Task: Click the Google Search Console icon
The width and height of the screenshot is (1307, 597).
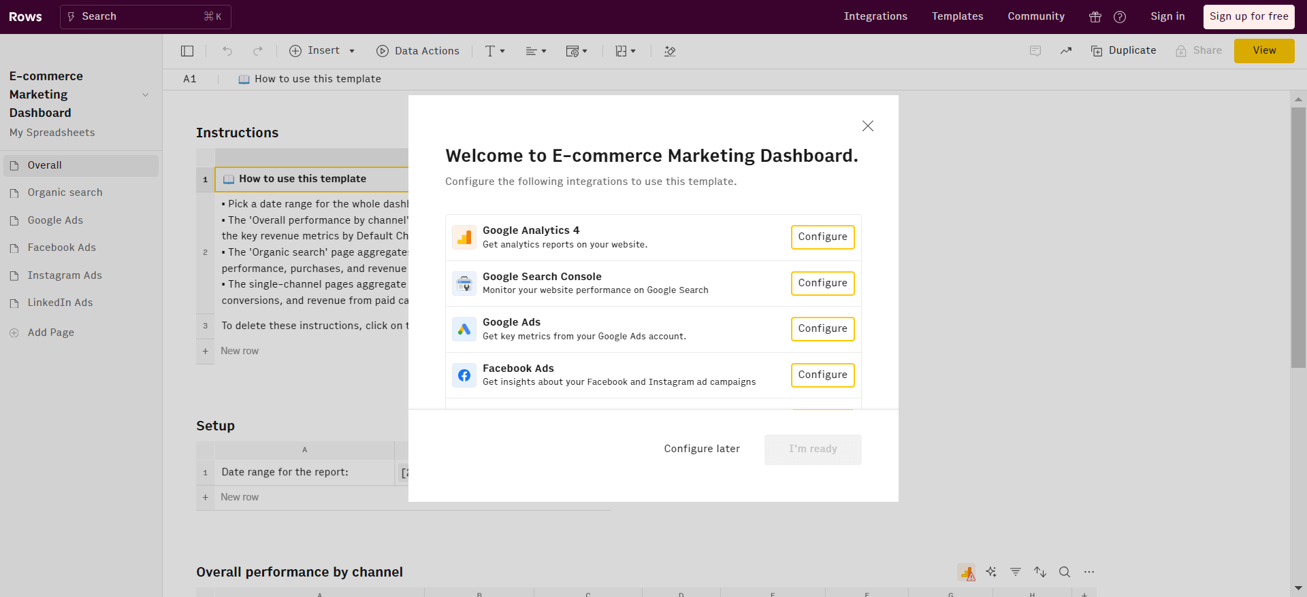Action: (464, 284)
